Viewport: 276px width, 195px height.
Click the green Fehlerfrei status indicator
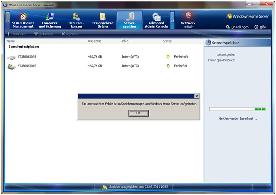pos(168,66)
